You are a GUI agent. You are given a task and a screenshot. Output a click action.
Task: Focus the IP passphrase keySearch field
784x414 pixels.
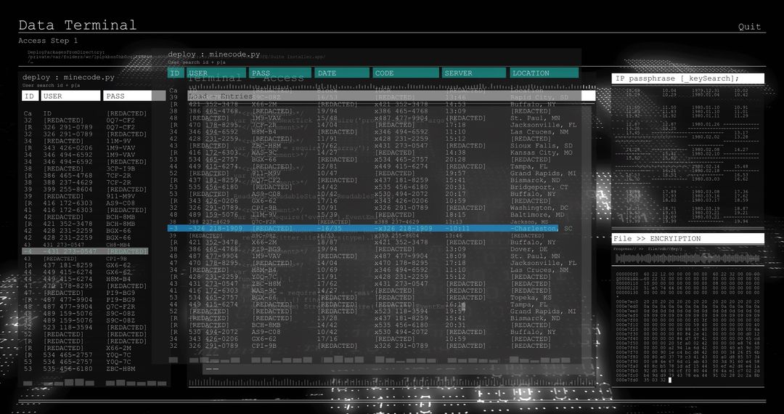[x=687, y=78]
